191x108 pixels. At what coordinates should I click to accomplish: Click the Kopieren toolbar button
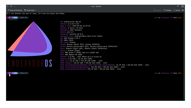coord(158,10)
